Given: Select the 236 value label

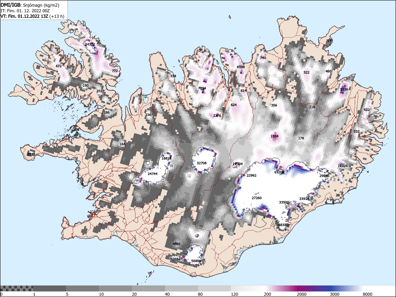Looking at the screenshot, I should point(148,115).
